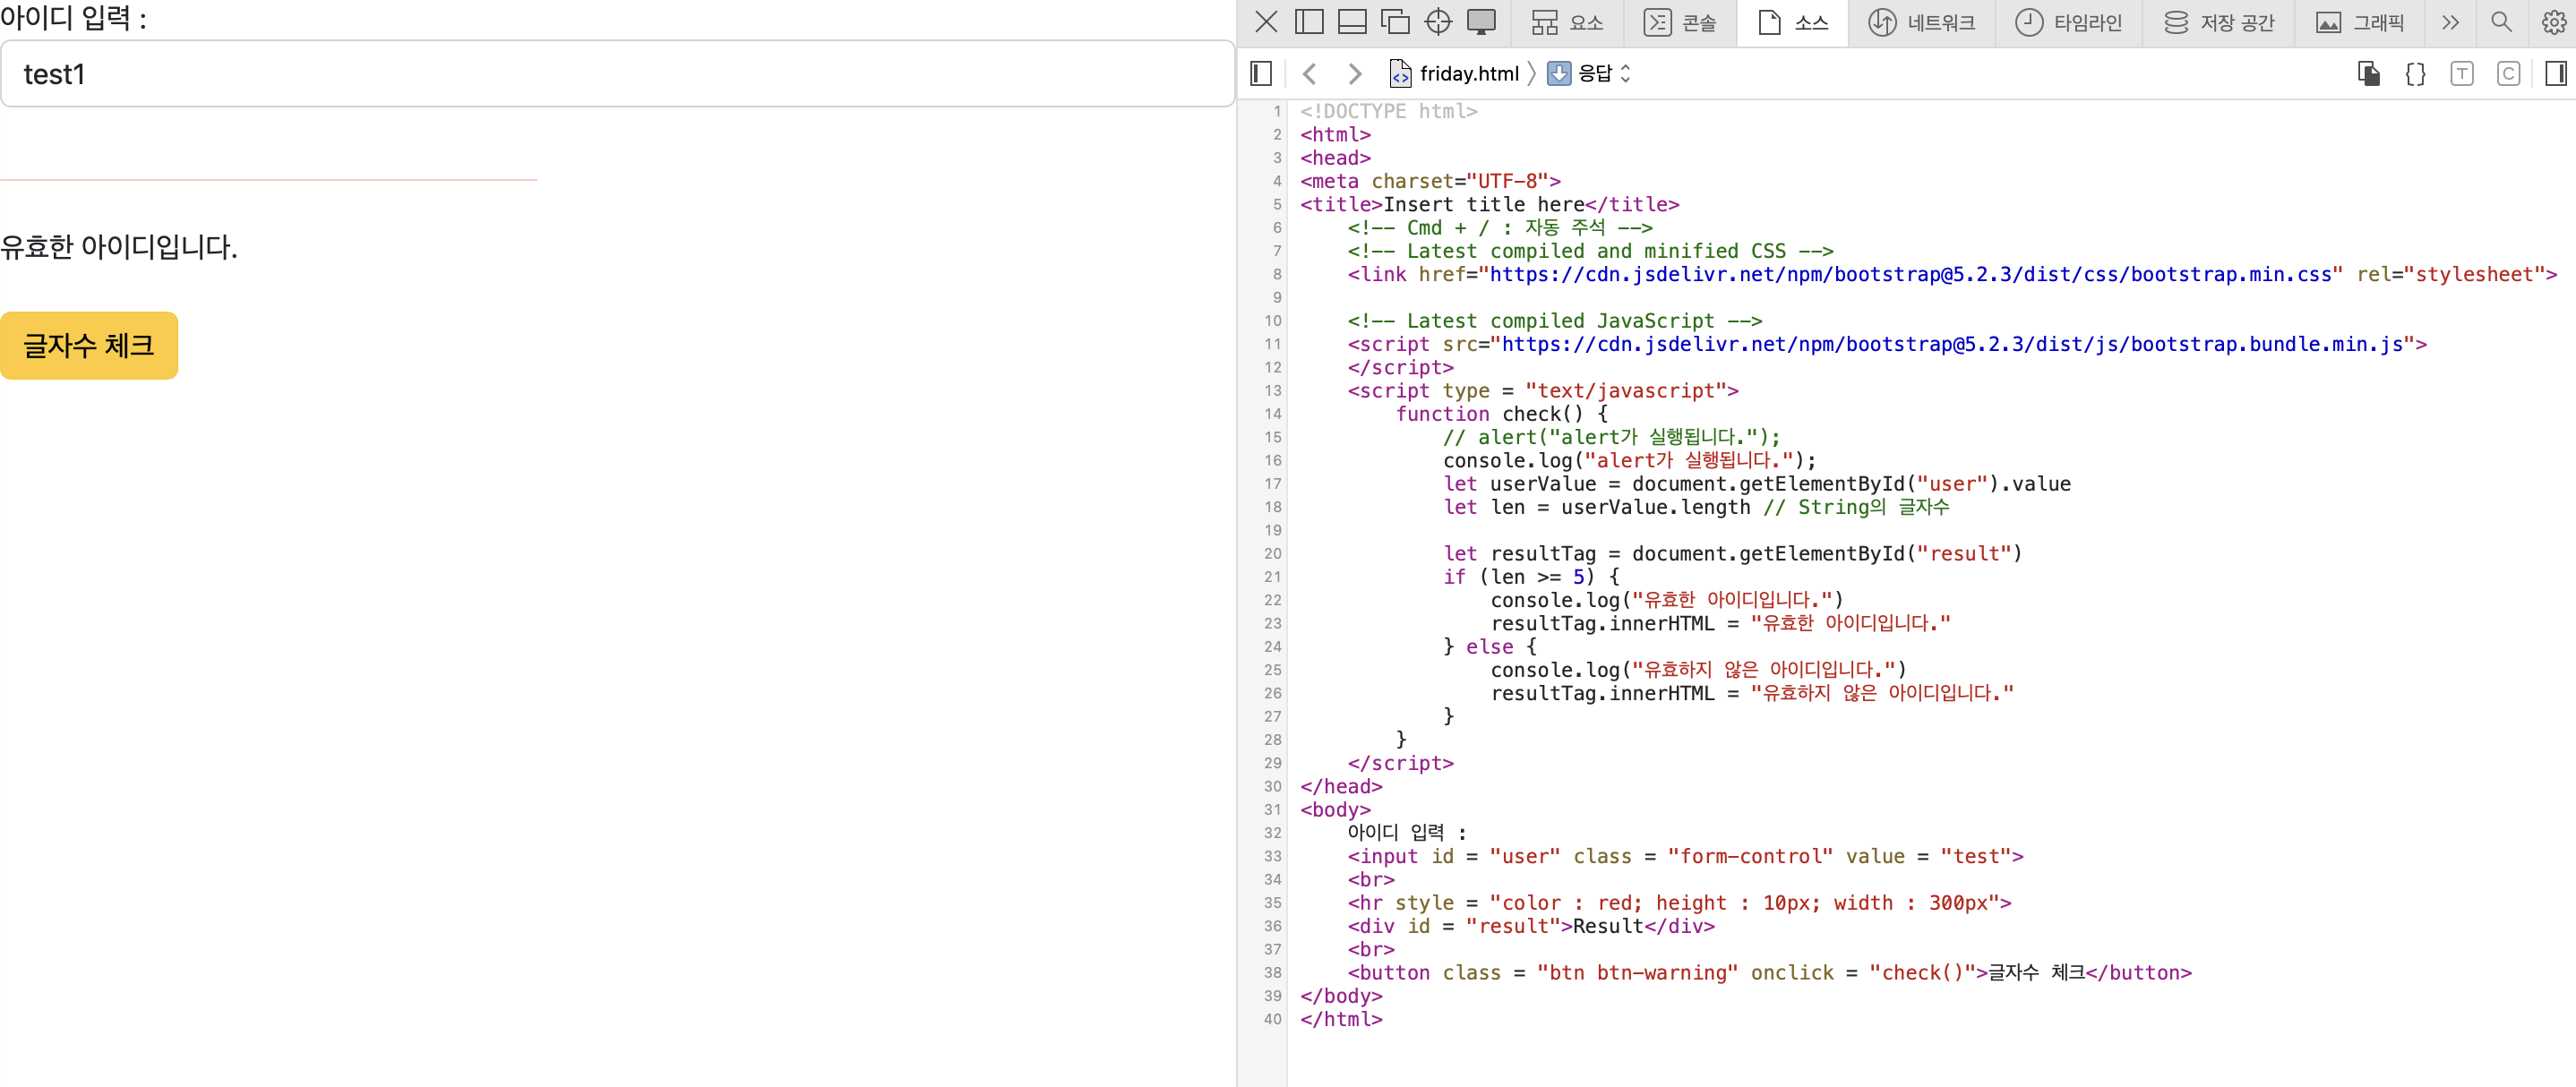Click the friday.html breadcrumb item

1455,73
